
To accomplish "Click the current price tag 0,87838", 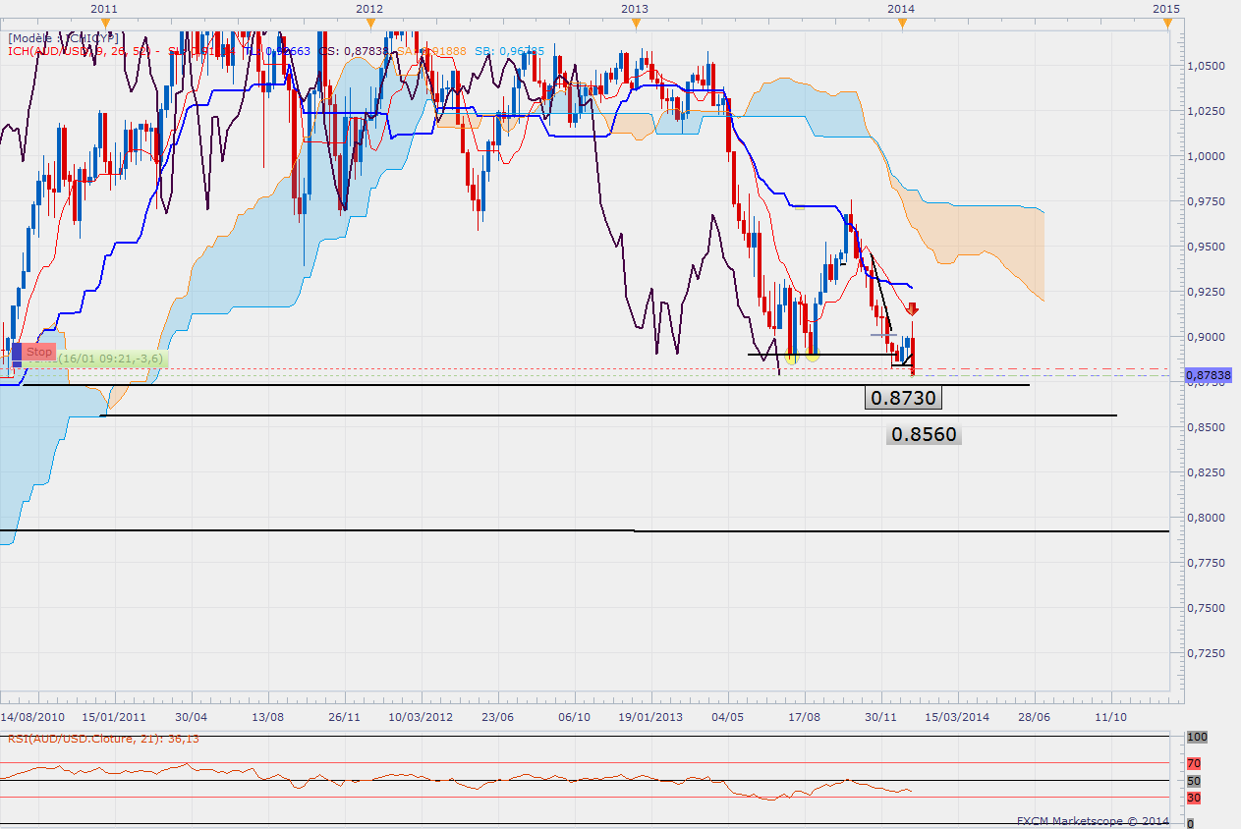I will click(x=1208, y=375).
